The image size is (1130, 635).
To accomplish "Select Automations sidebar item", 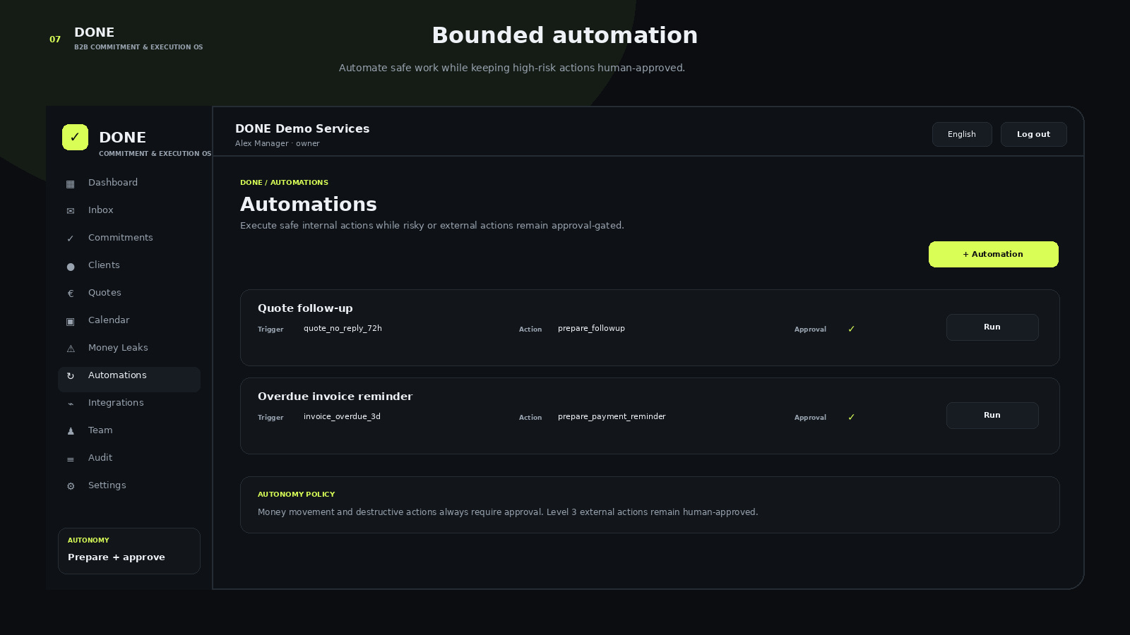I will [129, 379].
